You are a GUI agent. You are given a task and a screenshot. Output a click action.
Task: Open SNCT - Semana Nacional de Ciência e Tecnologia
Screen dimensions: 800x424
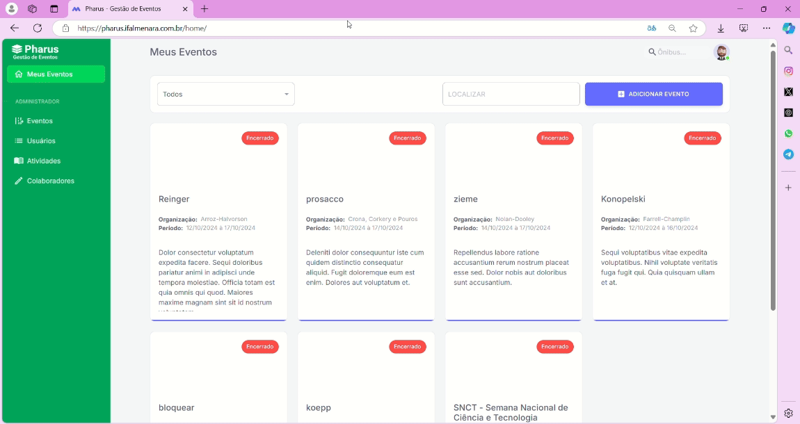(511, 413)
